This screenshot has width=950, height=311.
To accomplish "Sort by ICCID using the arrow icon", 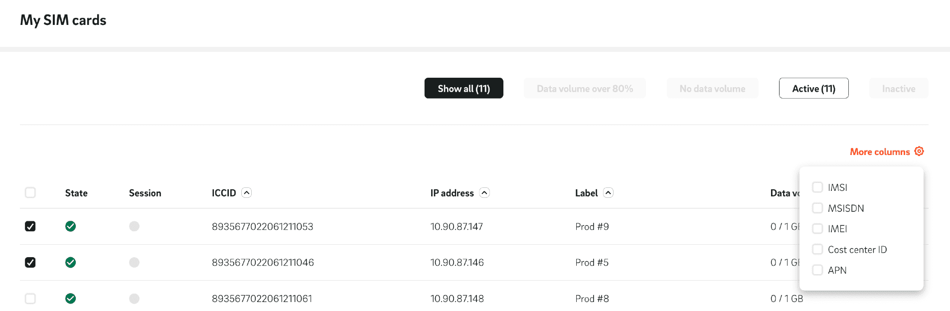I will coord(247,193).
